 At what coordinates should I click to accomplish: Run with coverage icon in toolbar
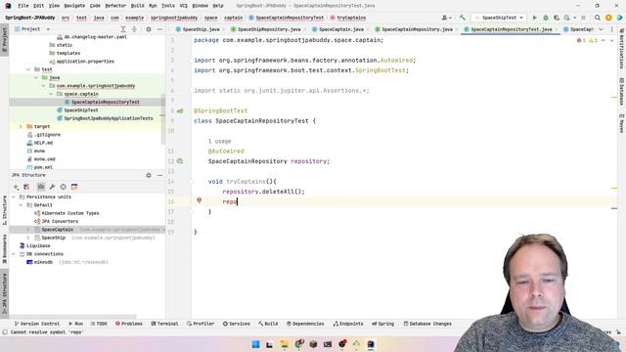557,18
